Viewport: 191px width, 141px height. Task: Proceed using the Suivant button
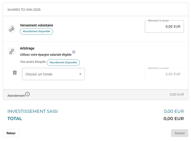pos(180,133)
